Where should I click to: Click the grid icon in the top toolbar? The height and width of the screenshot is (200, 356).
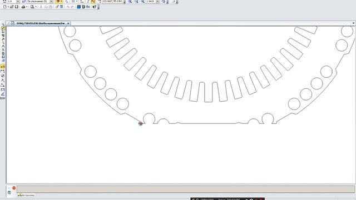click(73, 1)
